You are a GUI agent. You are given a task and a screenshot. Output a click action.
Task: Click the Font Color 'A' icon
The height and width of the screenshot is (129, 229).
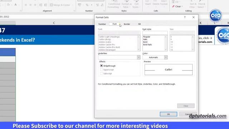(x=15, y=5)
